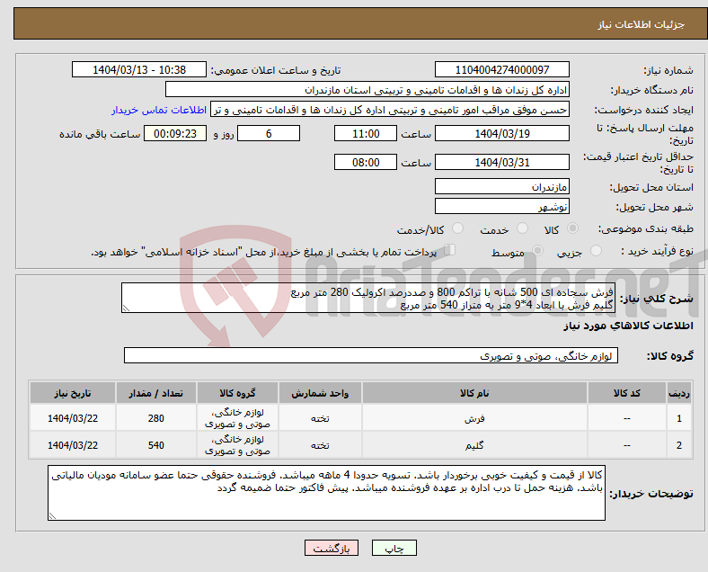Click the buyer organization name field

coord(367,90)
